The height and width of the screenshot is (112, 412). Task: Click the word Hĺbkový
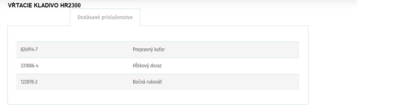click(142, 66)
